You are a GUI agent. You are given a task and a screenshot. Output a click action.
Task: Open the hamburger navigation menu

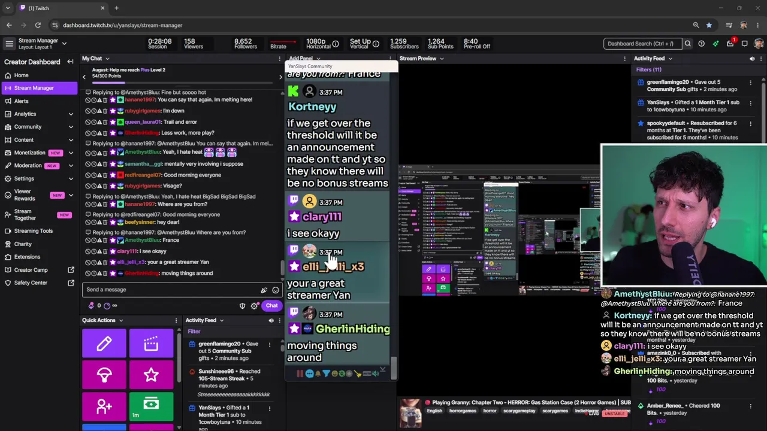[9, 44]
